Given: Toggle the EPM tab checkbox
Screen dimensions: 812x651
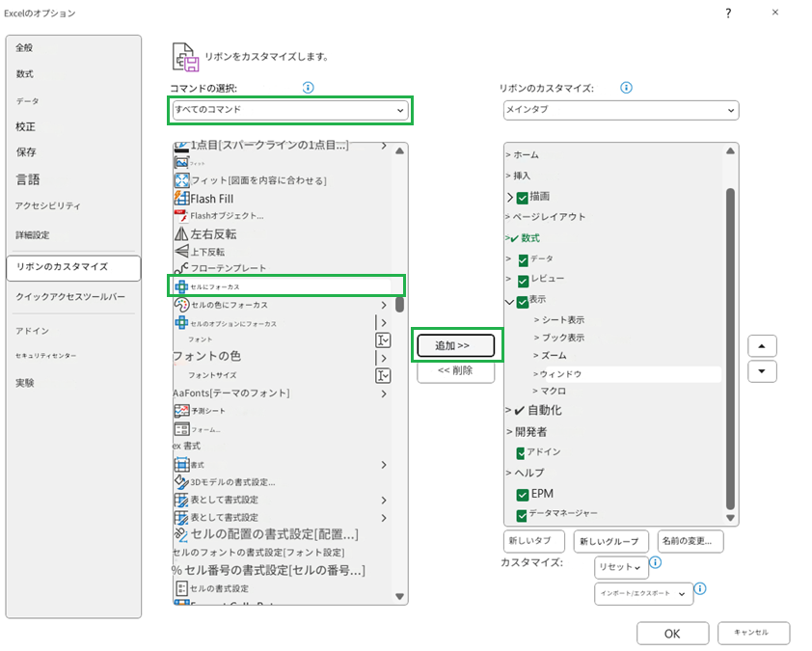Looking at the screenshot, I should click(x=522, y=495).
